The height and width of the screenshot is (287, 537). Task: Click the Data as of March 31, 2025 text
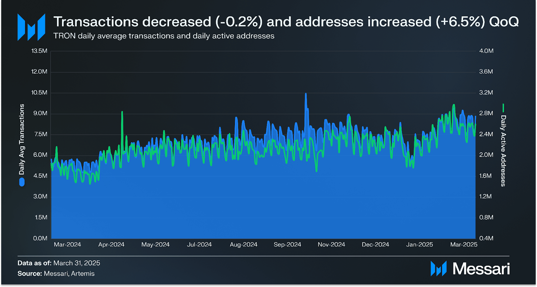point(59,263)
